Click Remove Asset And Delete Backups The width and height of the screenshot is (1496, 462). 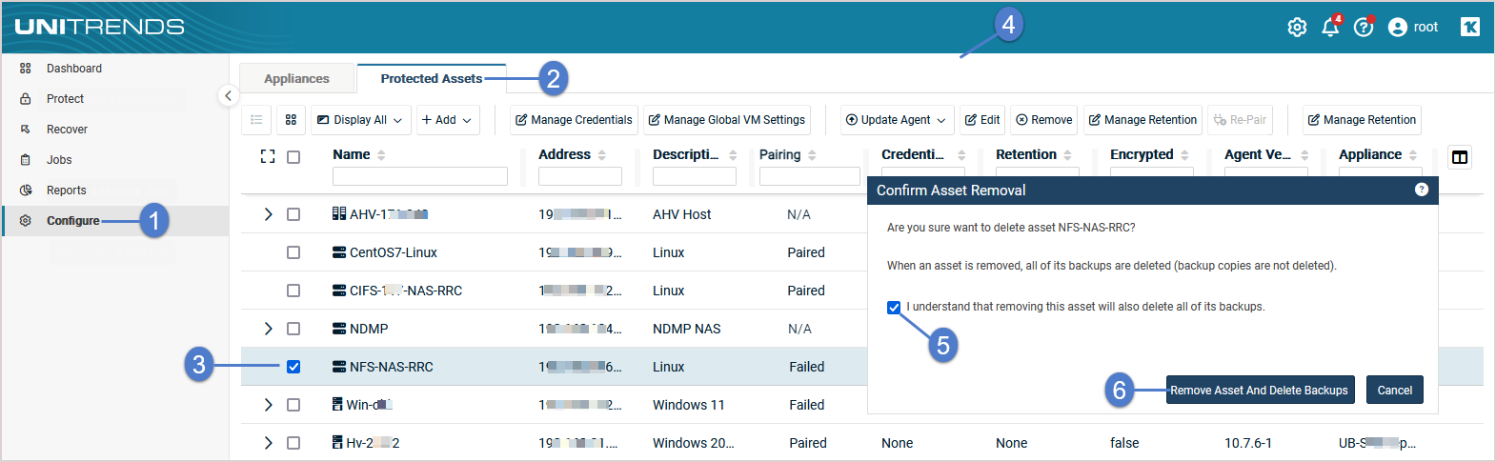point(1260,391)
